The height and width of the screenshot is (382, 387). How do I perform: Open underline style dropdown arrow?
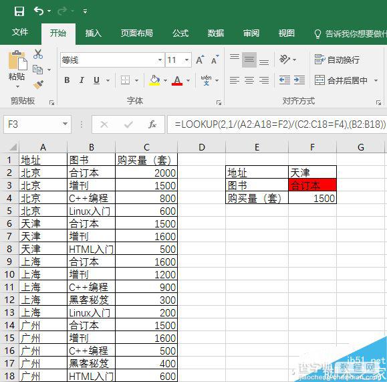(108, 80)
